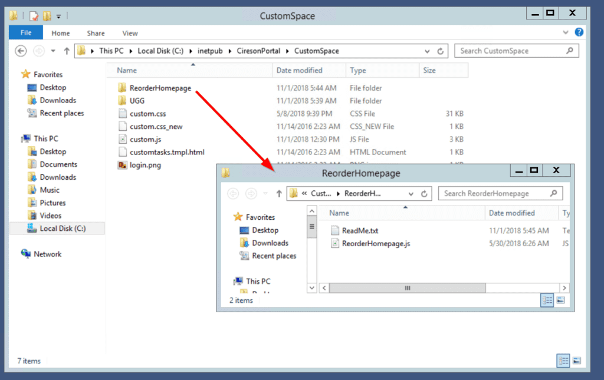Click the horizontal scrollbar in ReorderHomepage window
604x380 pixels.
click(x=407, y=288)
